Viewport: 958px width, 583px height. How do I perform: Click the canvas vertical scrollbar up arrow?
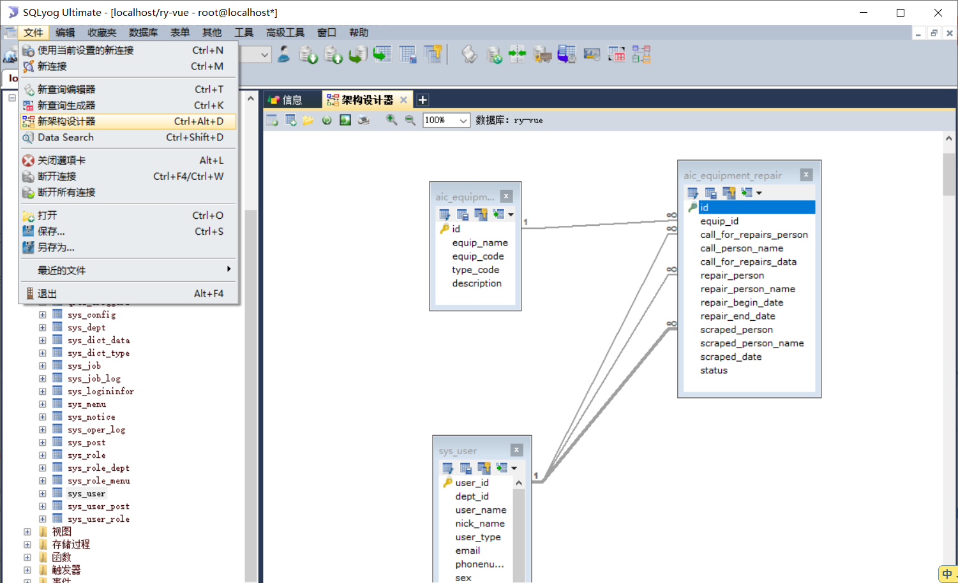949,138
